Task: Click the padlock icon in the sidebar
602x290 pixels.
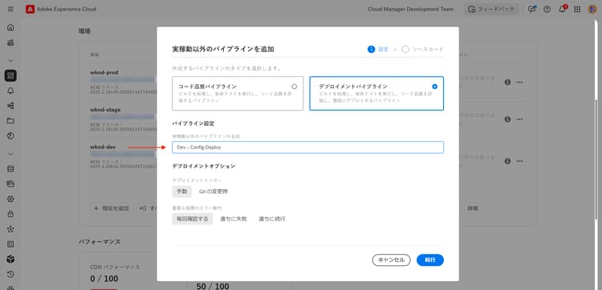Action: point(10,214)
